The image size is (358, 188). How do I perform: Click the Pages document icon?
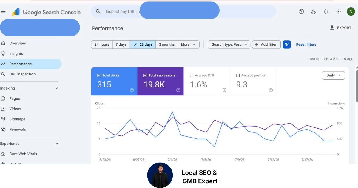coord(3,98)
